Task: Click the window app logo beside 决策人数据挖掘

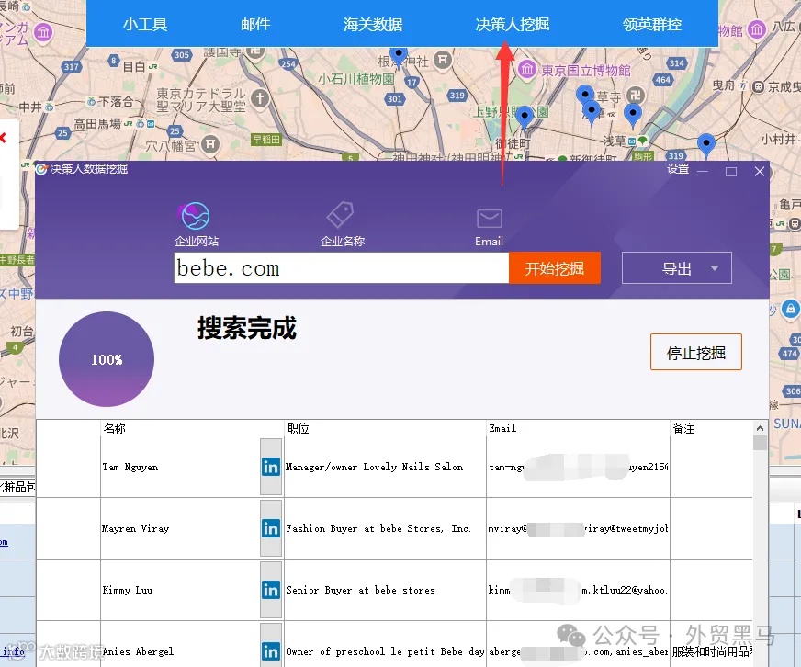Action: pos(41,169)
